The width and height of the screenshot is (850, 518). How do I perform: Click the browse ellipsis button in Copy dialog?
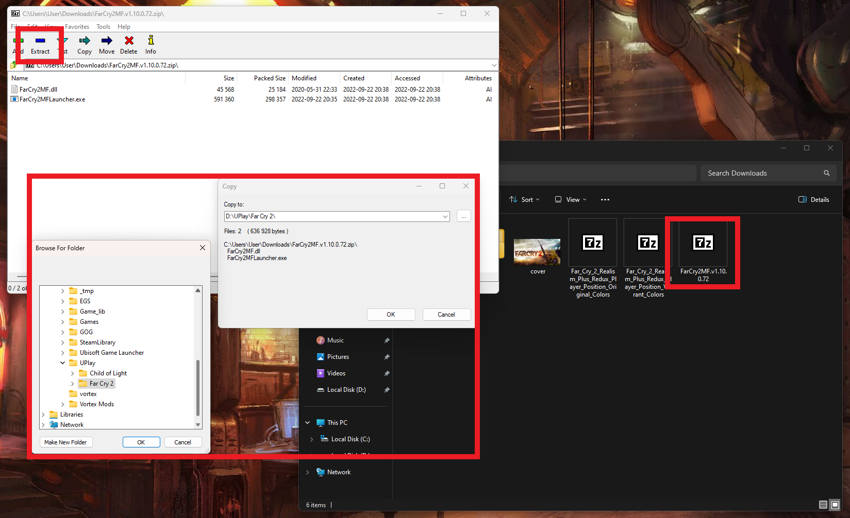click(x=463, y=217)
